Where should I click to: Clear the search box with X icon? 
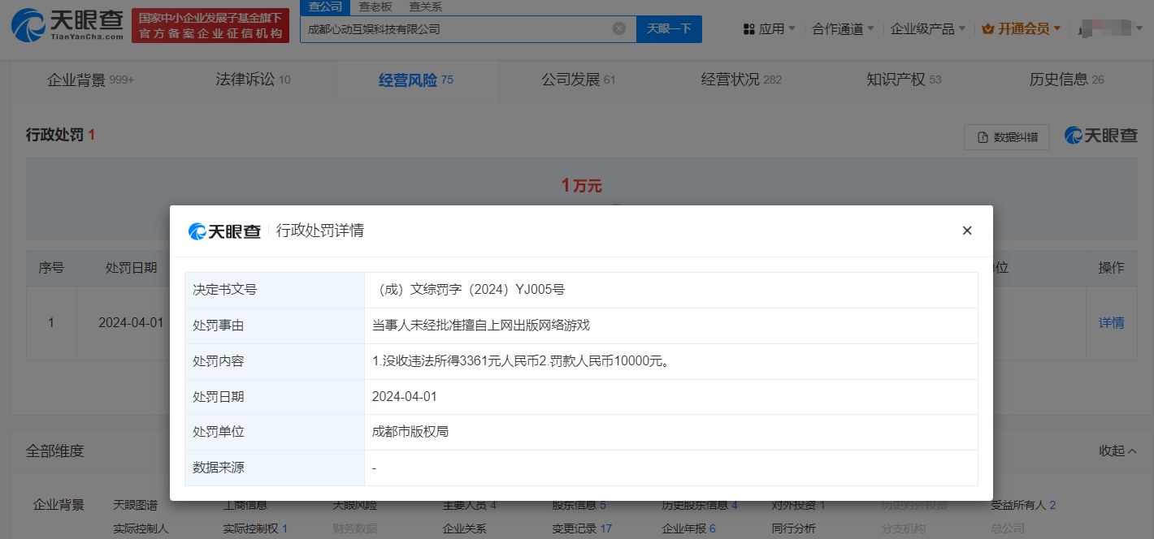click(619, 28)
